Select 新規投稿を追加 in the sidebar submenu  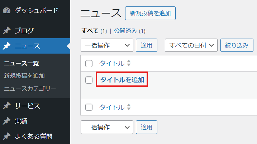[x=24, y=76]
